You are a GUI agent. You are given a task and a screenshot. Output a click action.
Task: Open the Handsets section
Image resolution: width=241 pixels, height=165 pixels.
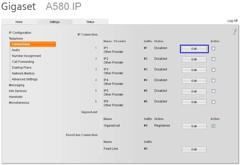click(16, 97)
